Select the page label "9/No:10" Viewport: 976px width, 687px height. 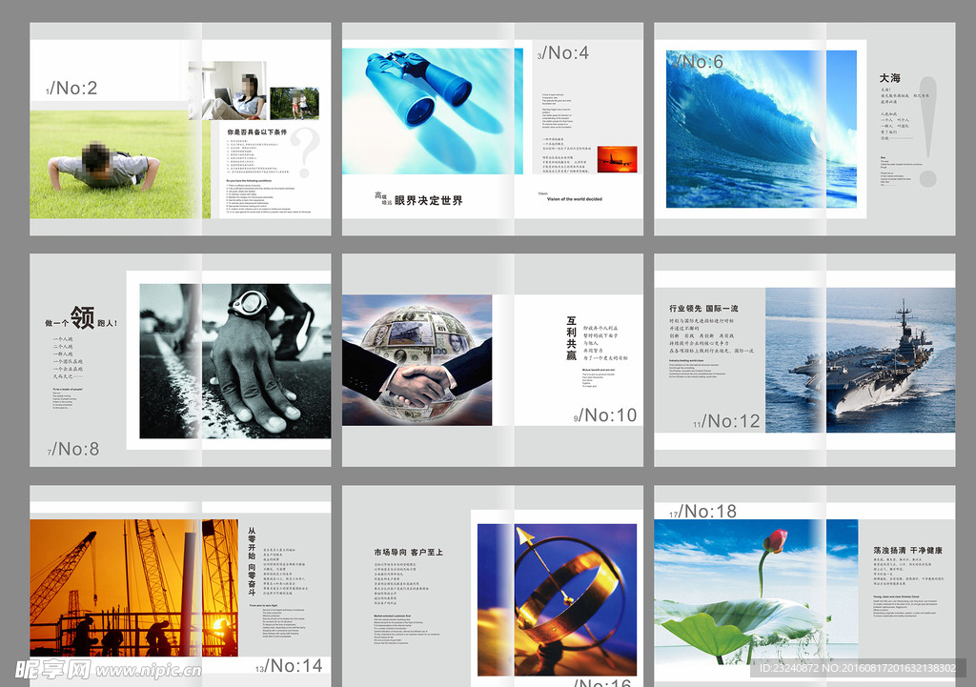pyautogui.click(x=605, y=415)
